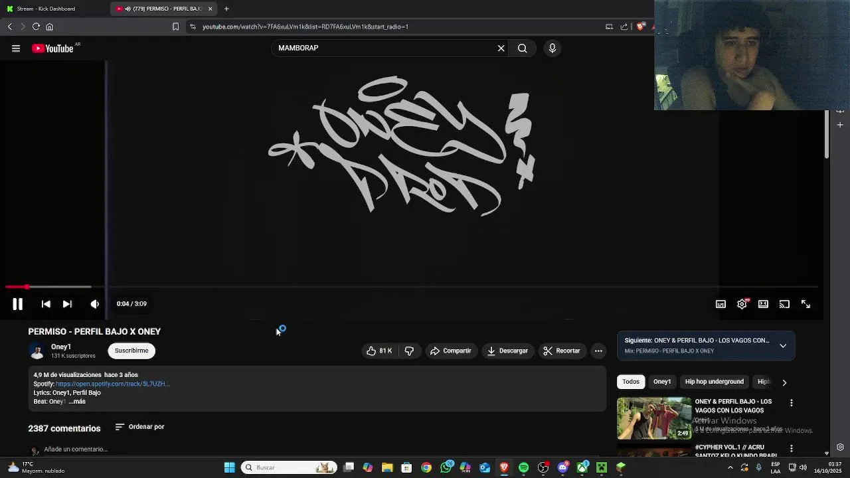
Task: Open the weather widget 17°C
Action: (37, 467)
